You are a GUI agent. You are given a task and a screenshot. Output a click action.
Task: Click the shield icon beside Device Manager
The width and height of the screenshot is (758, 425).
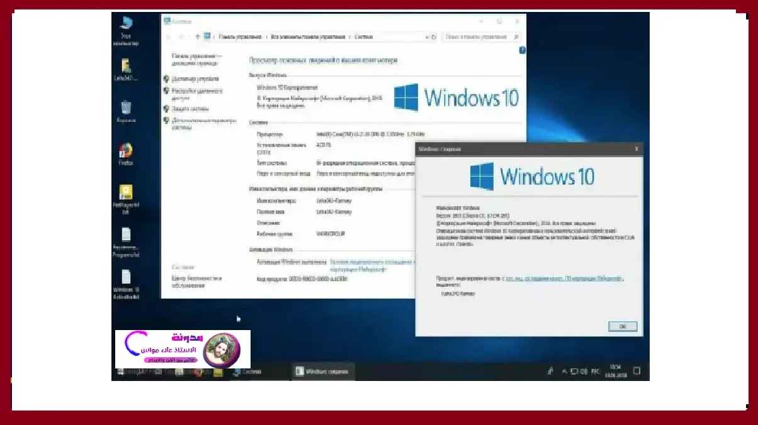pos(166,79)
